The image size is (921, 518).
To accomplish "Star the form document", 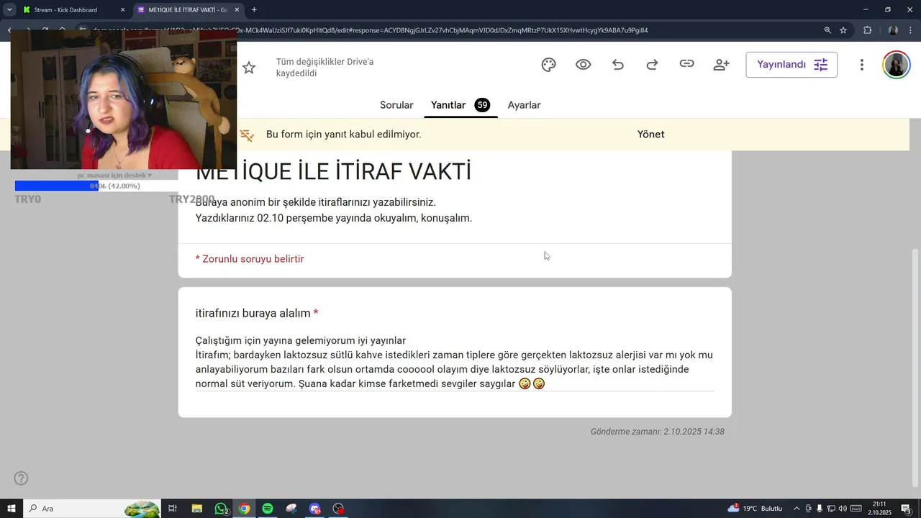I will (249, 68).
